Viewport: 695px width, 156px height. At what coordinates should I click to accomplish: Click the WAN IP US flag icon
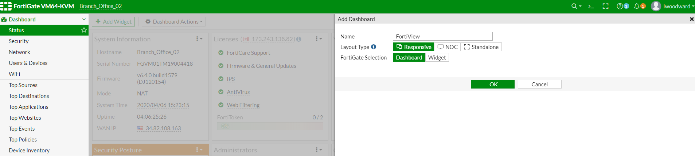(140, 128)
